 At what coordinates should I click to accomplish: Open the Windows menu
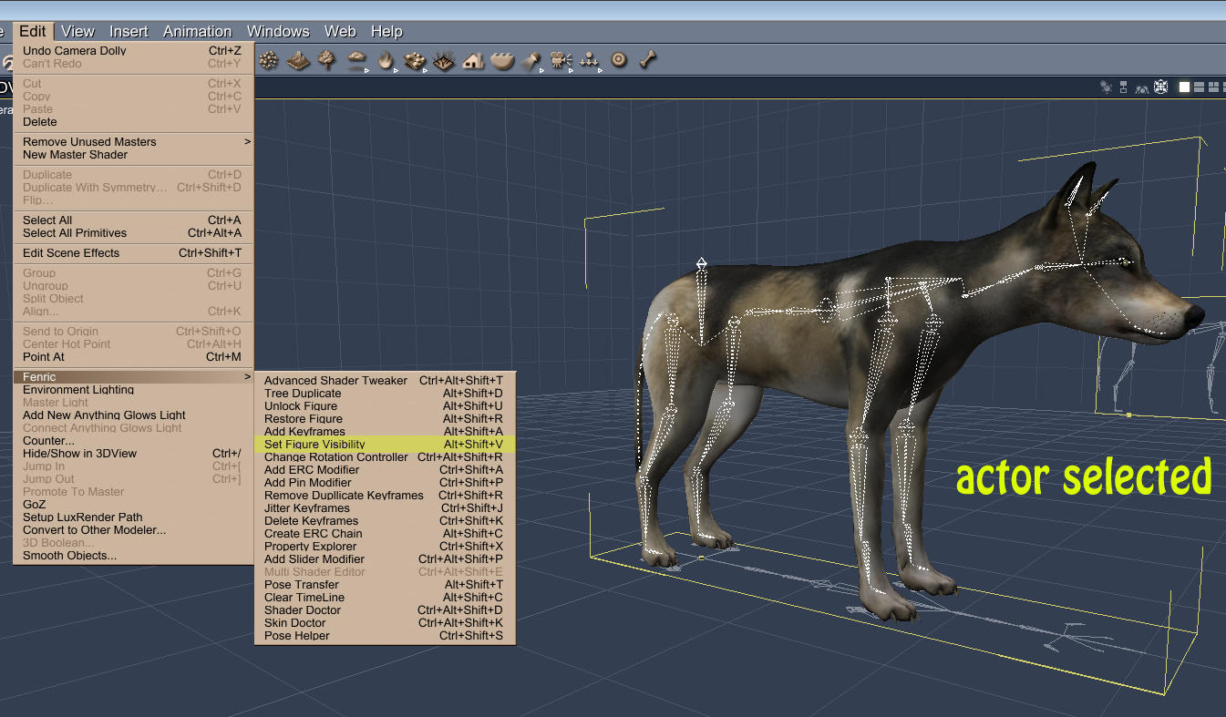pos(278,31)
